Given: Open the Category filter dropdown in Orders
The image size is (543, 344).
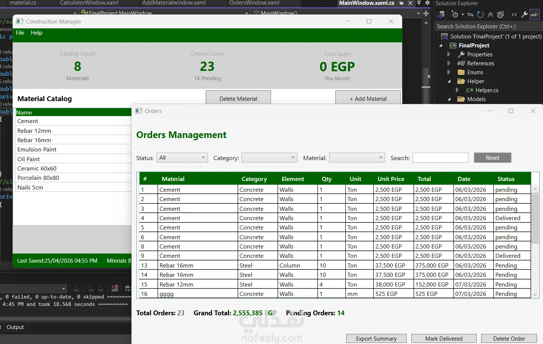Looking at the screenshot, I should 269,158.
